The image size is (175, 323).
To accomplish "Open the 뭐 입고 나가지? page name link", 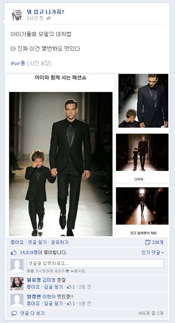I will coord(45,12).
